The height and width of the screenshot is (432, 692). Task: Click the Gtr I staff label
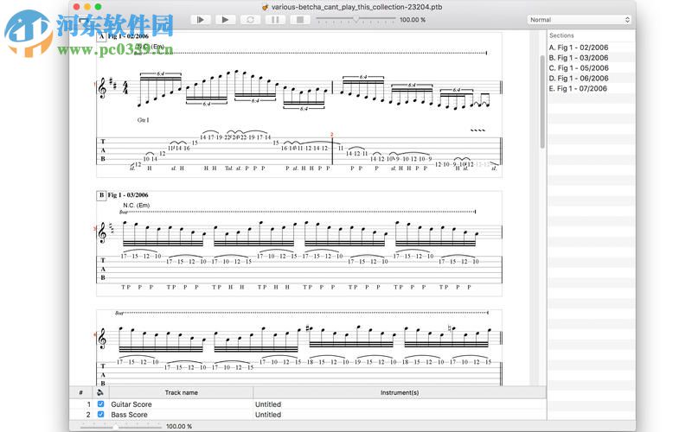pyautogui.click(x=143, y=120)
